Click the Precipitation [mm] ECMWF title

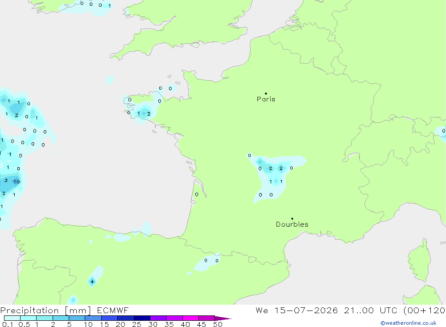(65, 310)
